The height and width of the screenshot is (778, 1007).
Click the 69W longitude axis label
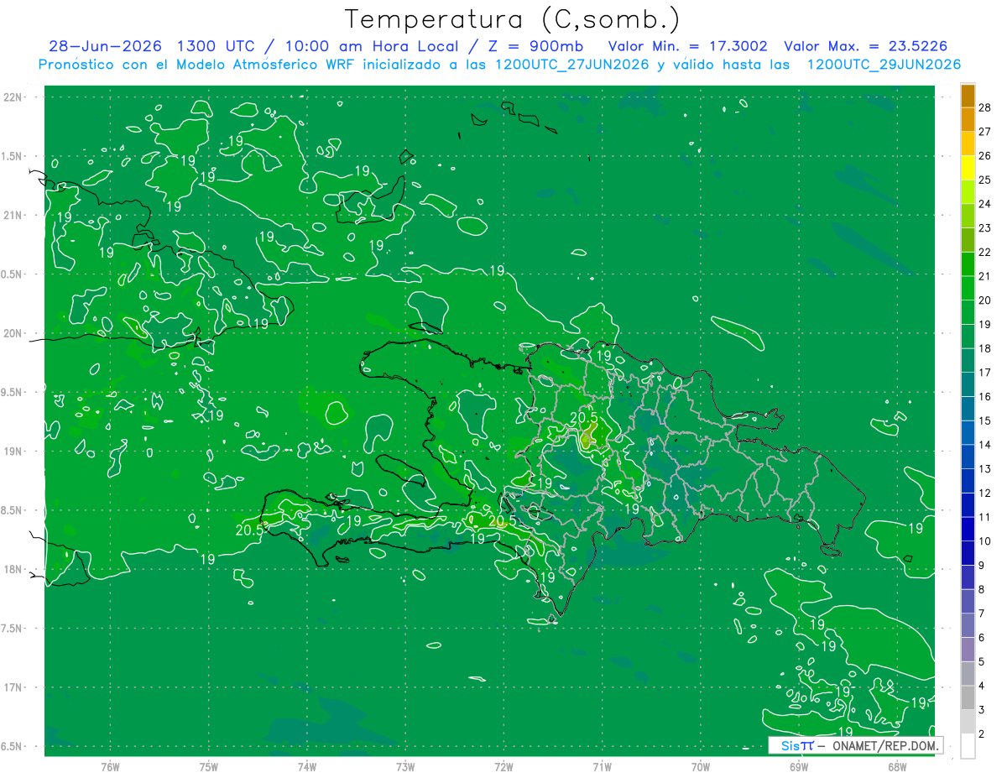point(799,767)
